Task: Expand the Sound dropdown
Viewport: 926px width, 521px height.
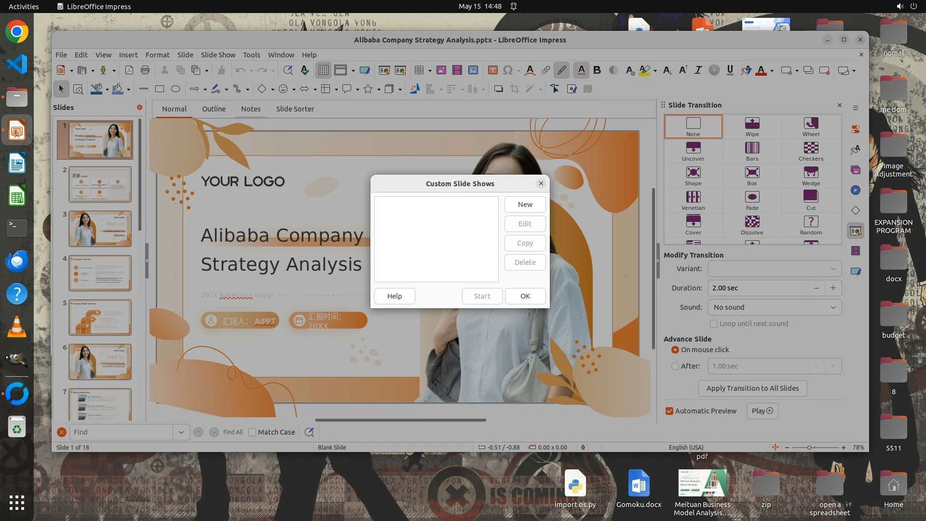Action: 775,307
